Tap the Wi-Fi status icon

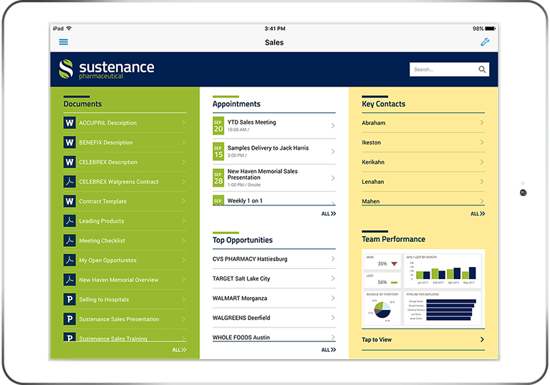69,28
